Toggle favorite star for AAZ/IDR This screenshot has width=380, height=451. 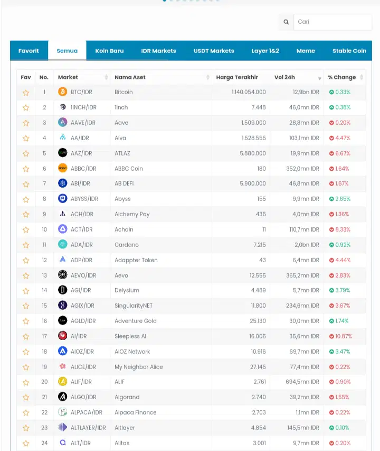[26, 153]
